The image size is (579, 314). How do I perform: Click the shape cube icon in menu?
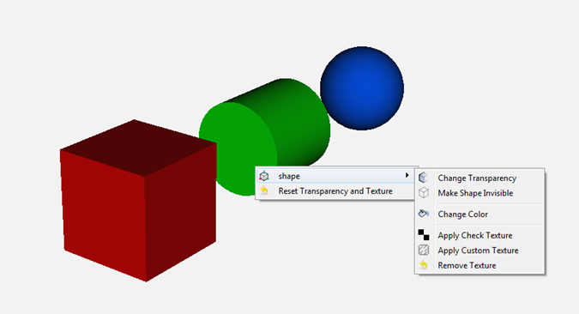click(x=264, y=176)
